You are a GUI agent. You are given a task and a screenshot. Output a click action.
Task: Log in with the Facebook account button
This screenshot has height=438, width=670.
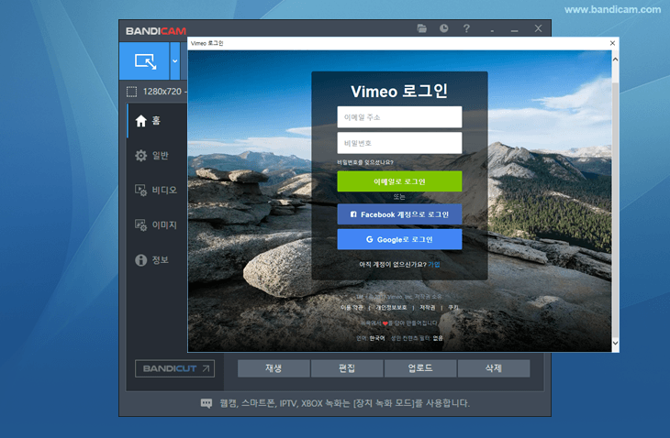(x=399, y=214)
